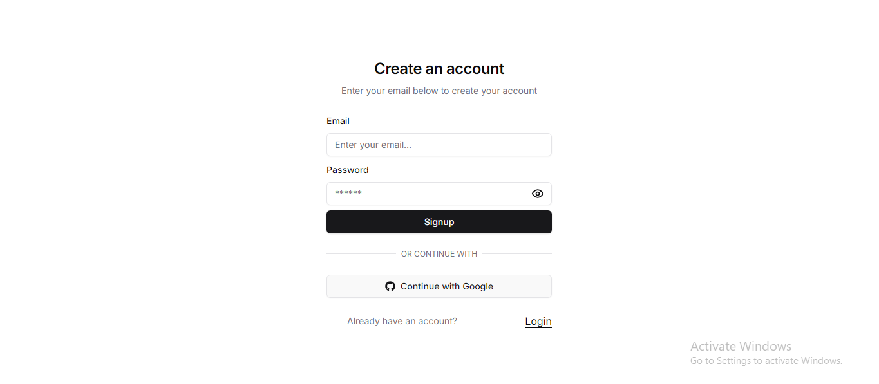Click the word Google on the sign-in button
Image resolution: width=879 pixels, height=384 pixels.
point(478,286)
